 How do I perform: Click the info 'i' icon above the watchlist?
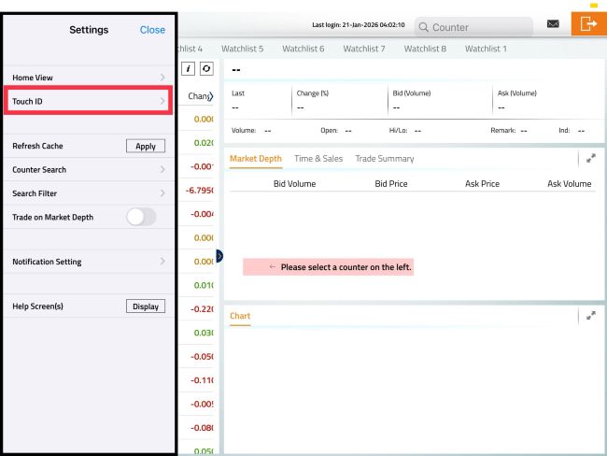(x=189, y=68)
